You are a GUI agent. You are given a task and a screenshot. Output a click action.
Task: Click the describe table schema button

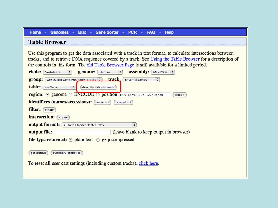98,87
